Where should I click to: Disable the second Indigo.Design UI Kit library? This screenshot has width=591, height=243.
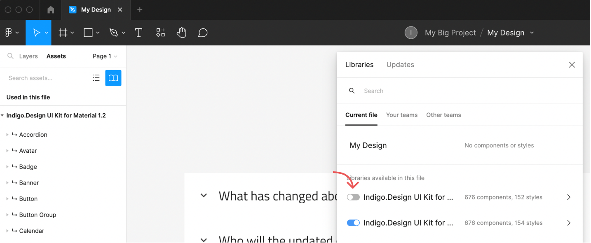pyautogui.click(x=353, y=222)
